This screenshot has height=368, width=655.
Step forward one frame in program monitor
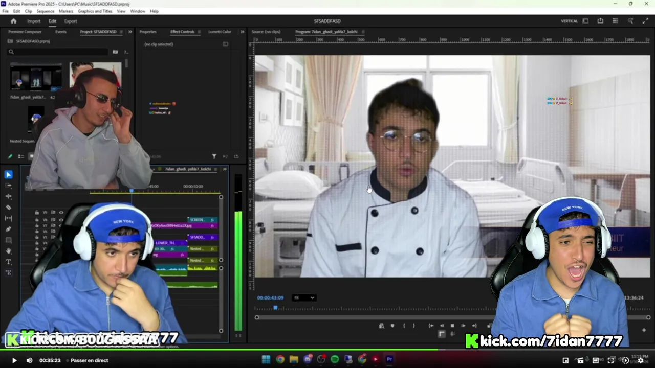click(463, 326)
